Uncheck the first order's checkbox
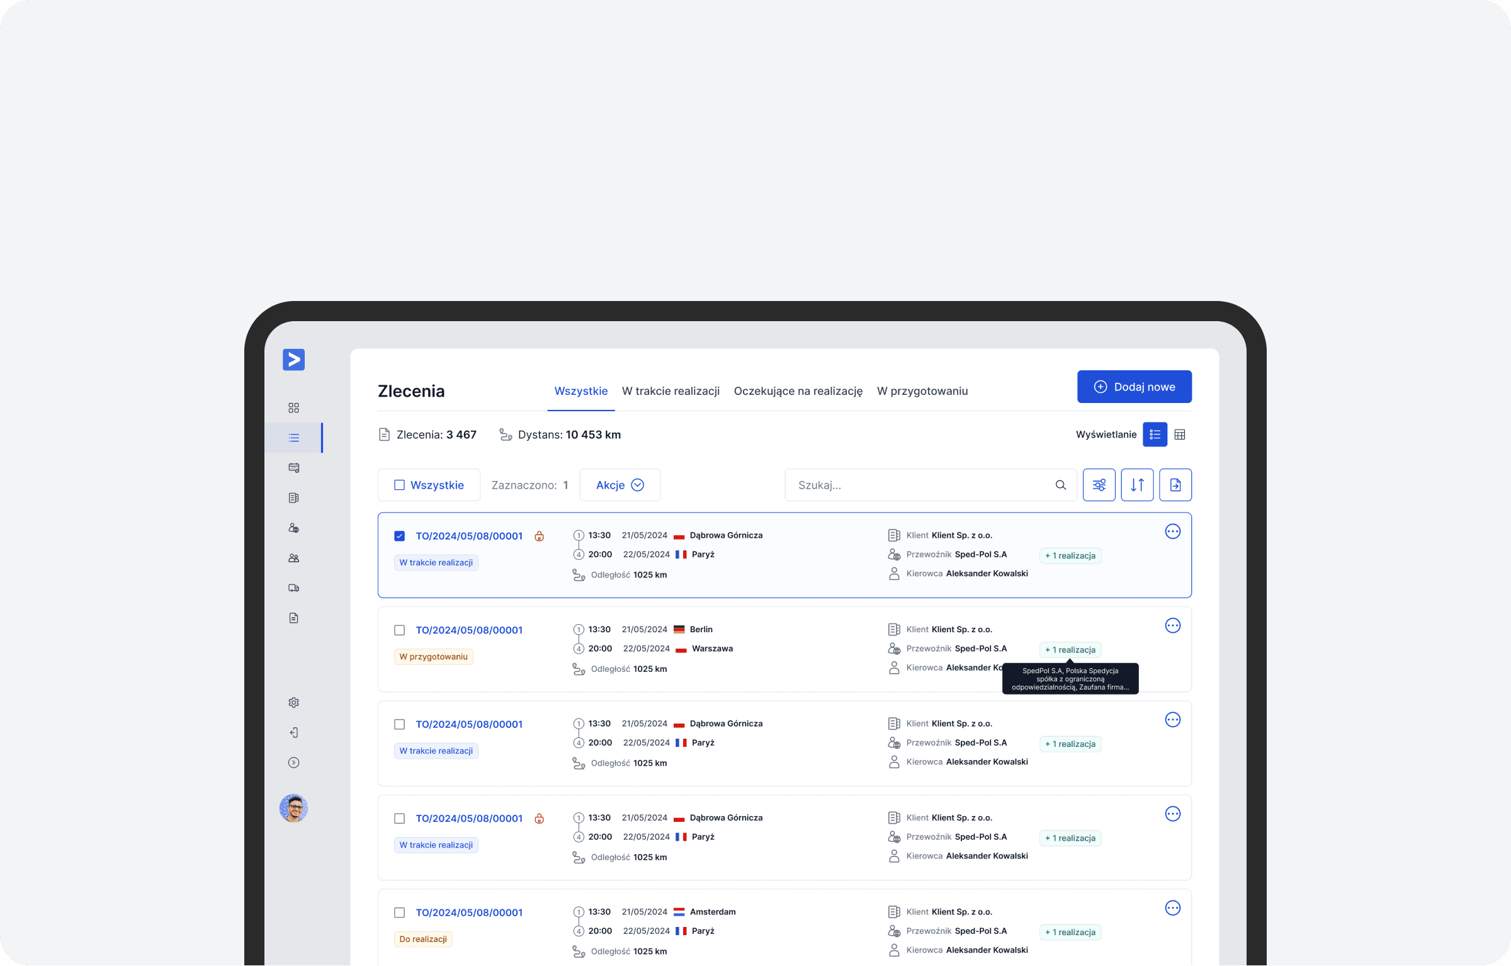 399,536
